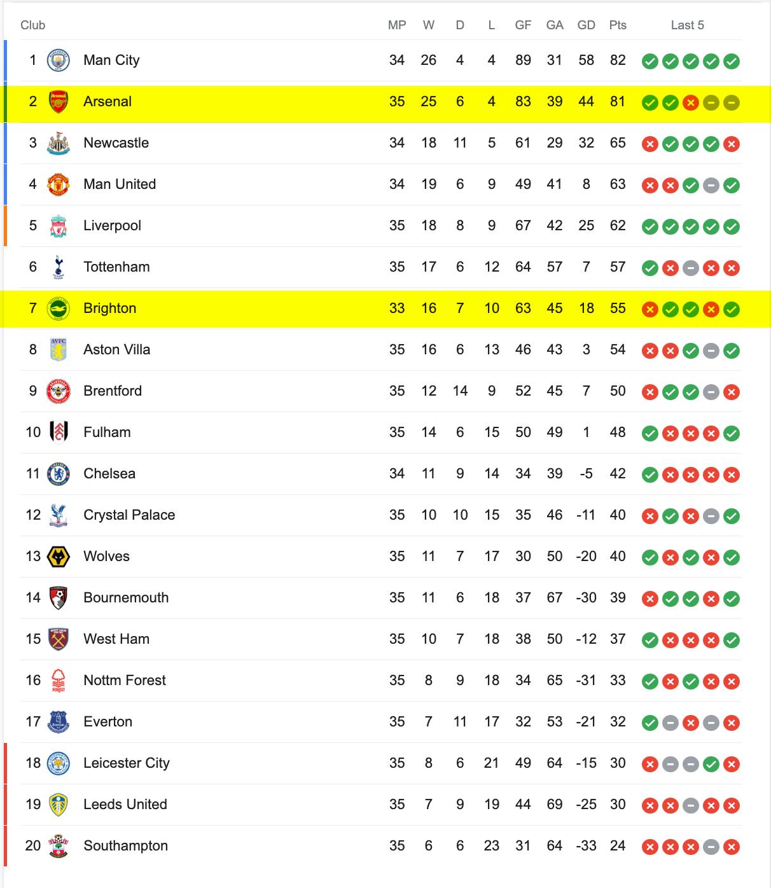Click Man City's first green win icon
This screenshot has width=771, height=888.
[x=649, y=61]
